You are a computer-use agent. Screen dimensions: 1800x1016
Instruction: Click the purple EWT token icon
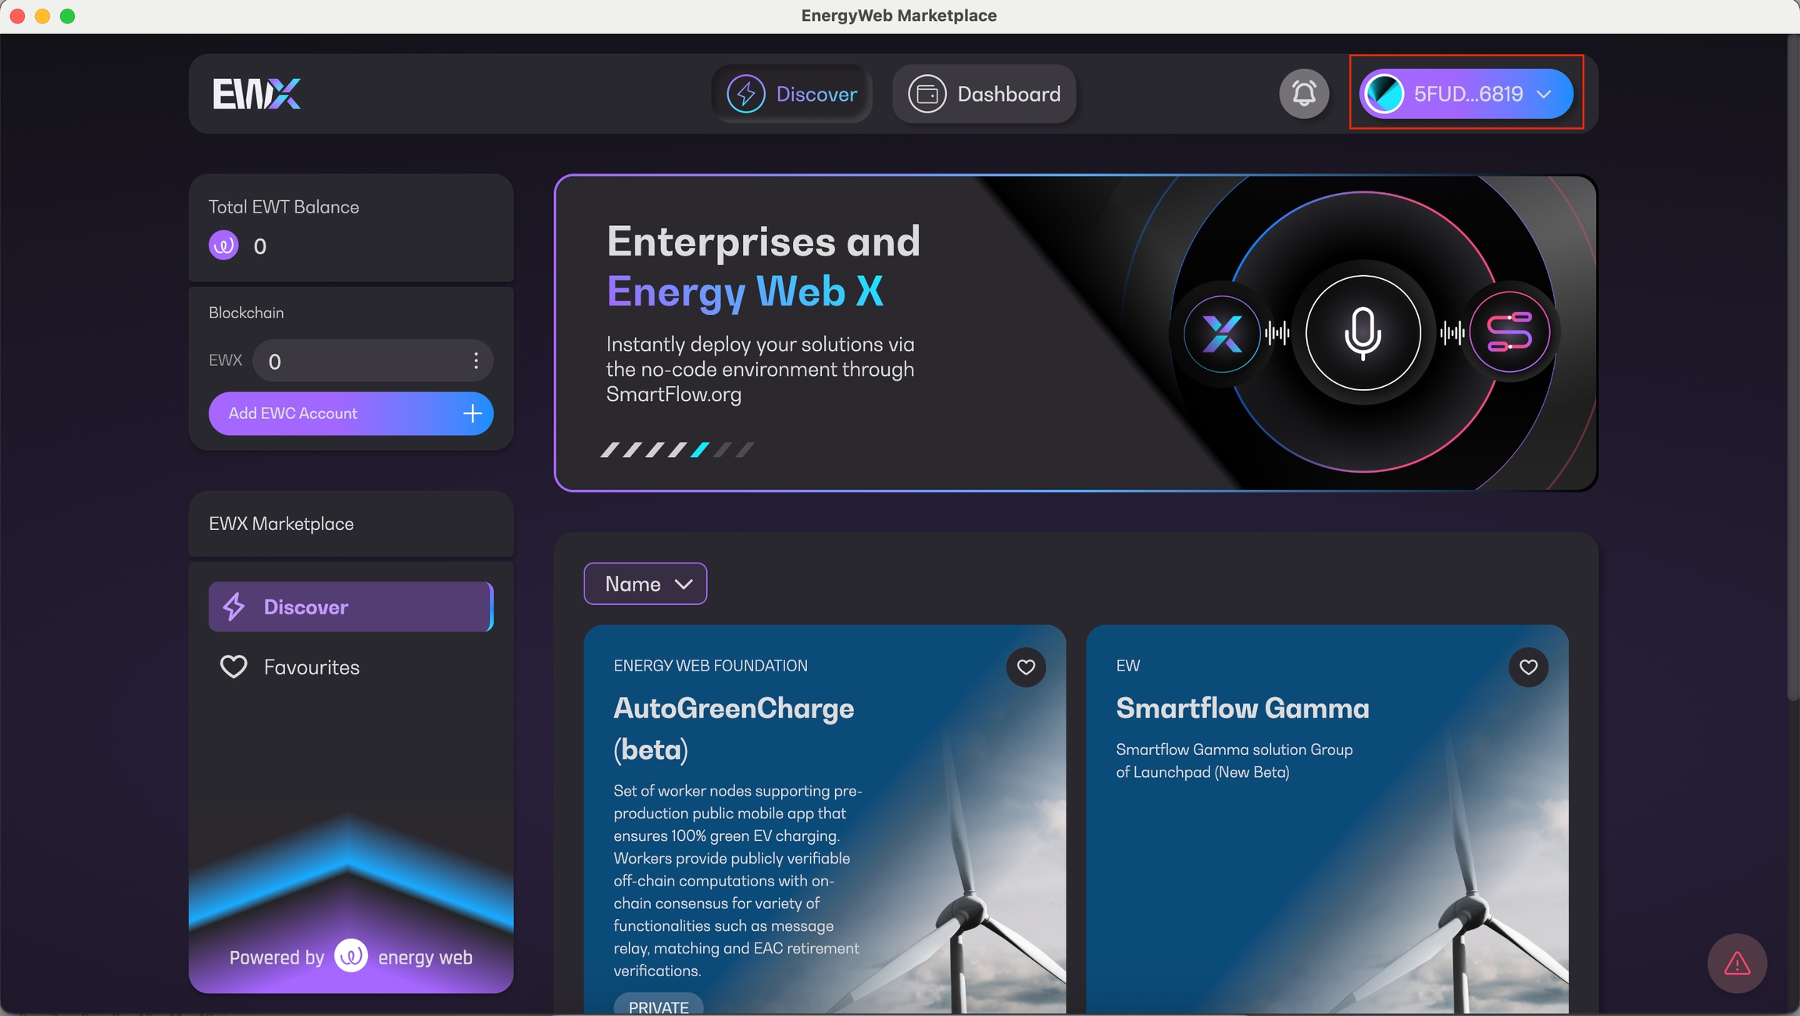223,245
